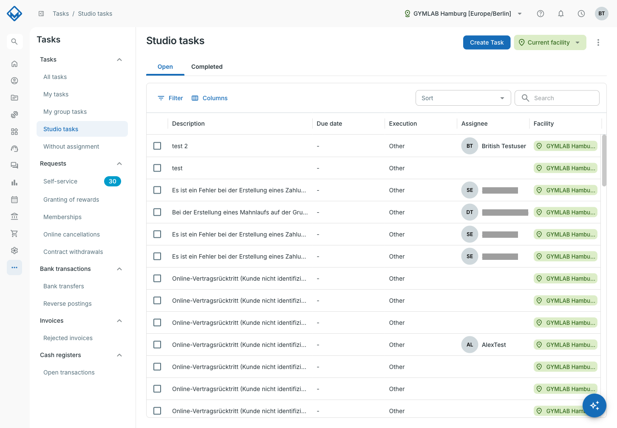
Task: Open the user profile circle icon in rail
Action: [x=14, y=81]
